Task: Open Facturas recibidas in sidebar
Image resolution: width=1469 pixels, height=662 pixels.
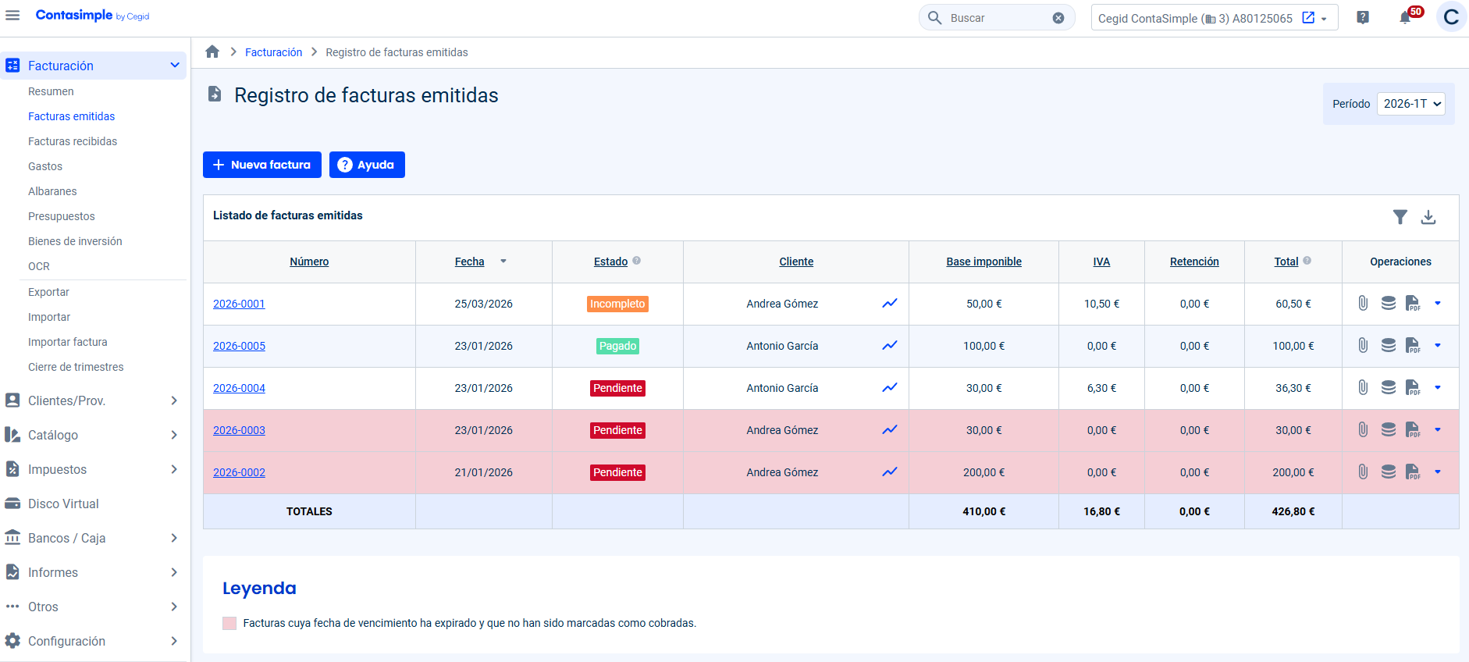Action: (x=73, y=141)
